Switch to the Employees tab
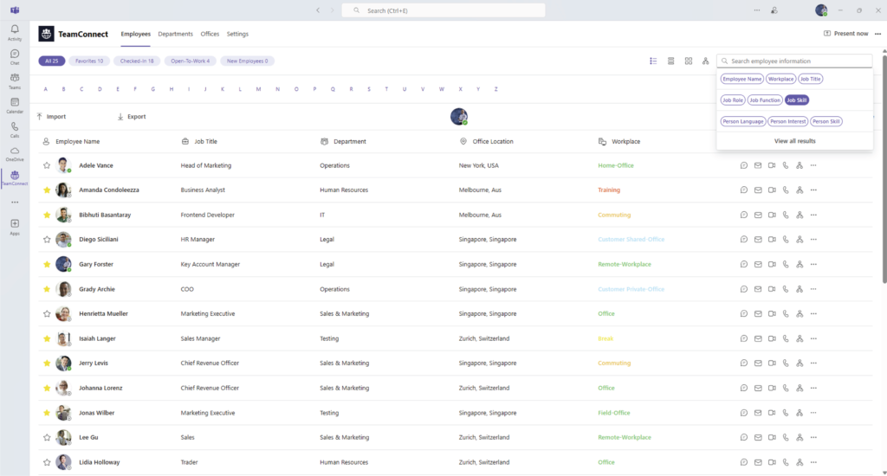Screen dimensions: 887x476 [x=136, y=34]
